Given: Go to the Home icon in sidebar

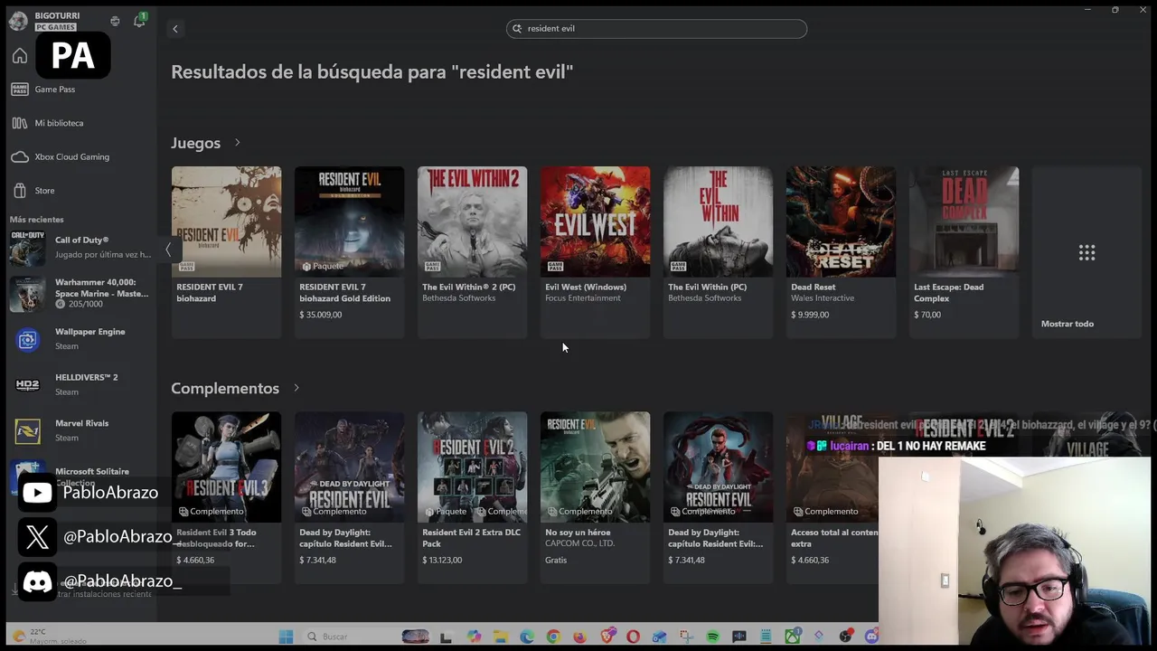Looking at the screenshot, I should coord(20,56).
